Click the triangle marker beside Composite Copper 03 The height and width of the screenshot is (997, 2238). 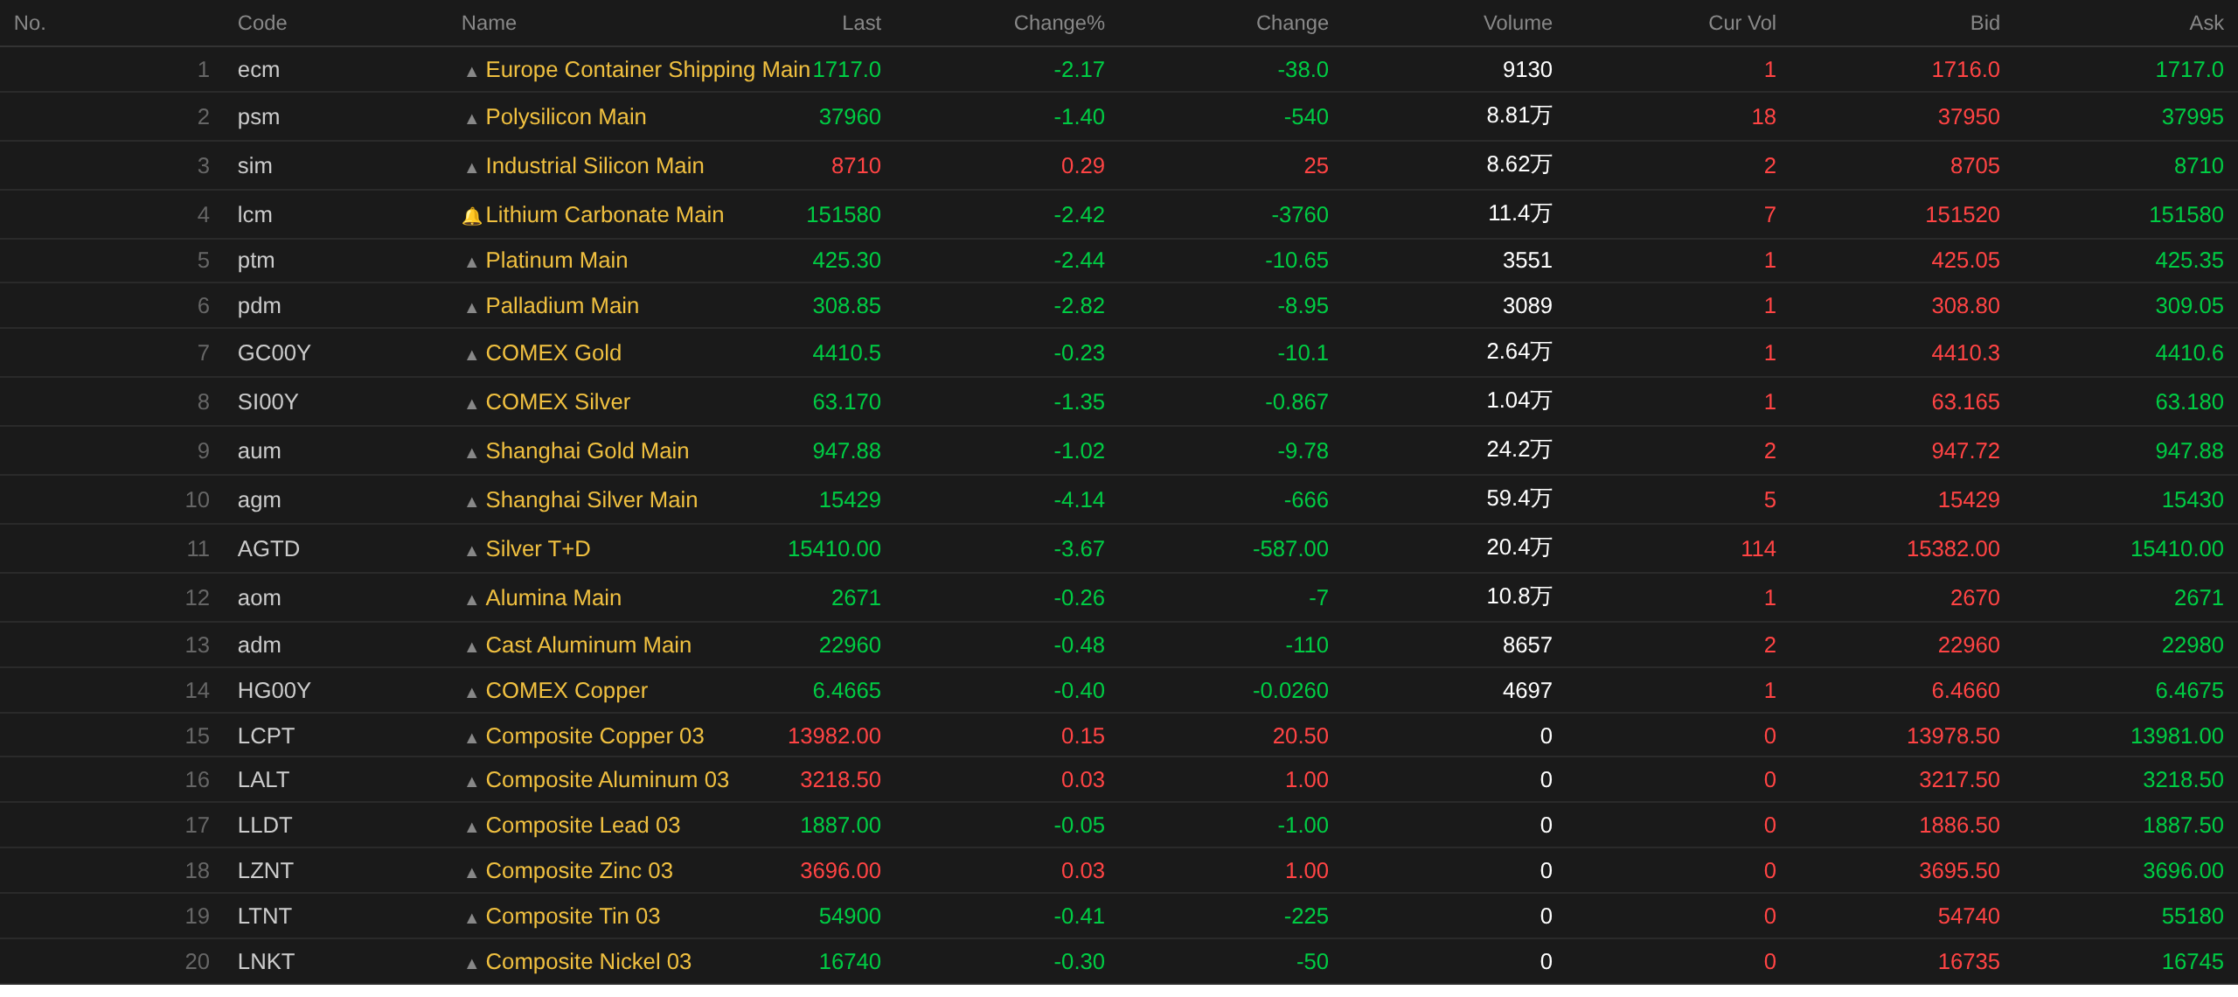coord(472,738)
